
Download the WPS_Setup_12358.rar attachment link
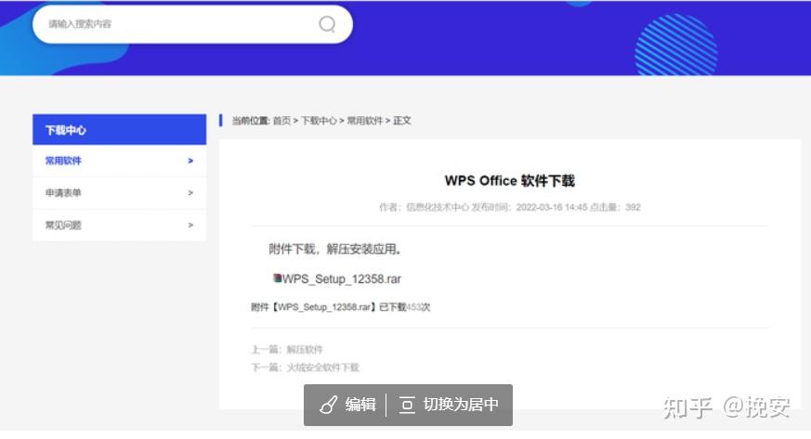click(x=341, y=278)
